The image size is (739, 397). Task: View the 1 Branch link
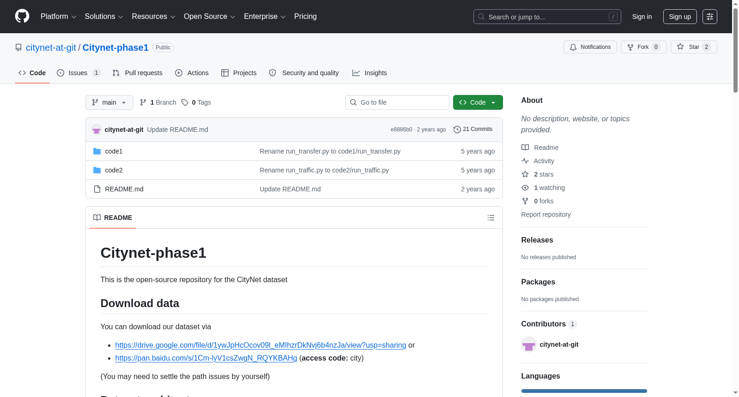coord(158,102)
